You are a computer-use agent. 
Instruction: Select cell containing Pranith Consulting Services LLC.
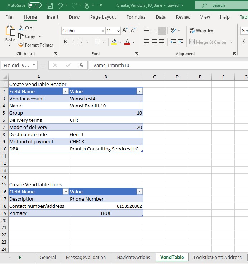105,149
